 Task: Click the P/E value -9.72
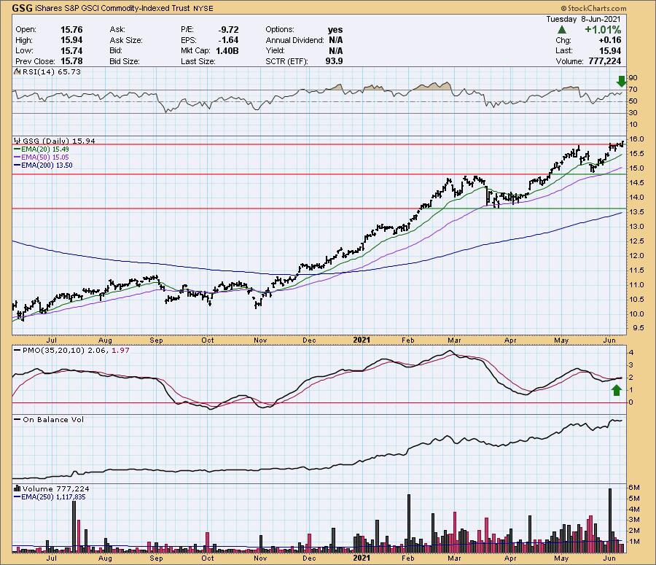click(x=228, y=30)
